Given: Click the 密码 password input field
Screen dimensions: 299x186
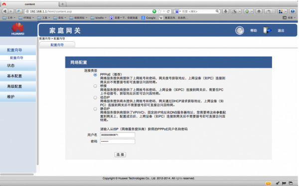Looking at the screenshot, I should (118, 141).
